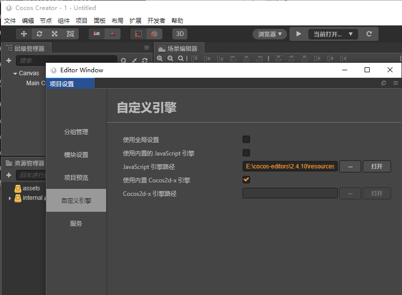Open the 分组管理 settings section
Viewport: 402px width, 295px height.
pos(76,132)
